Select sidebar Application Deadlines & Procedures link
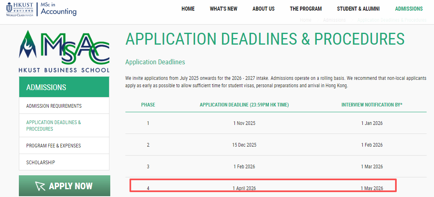 pos(54,125)
